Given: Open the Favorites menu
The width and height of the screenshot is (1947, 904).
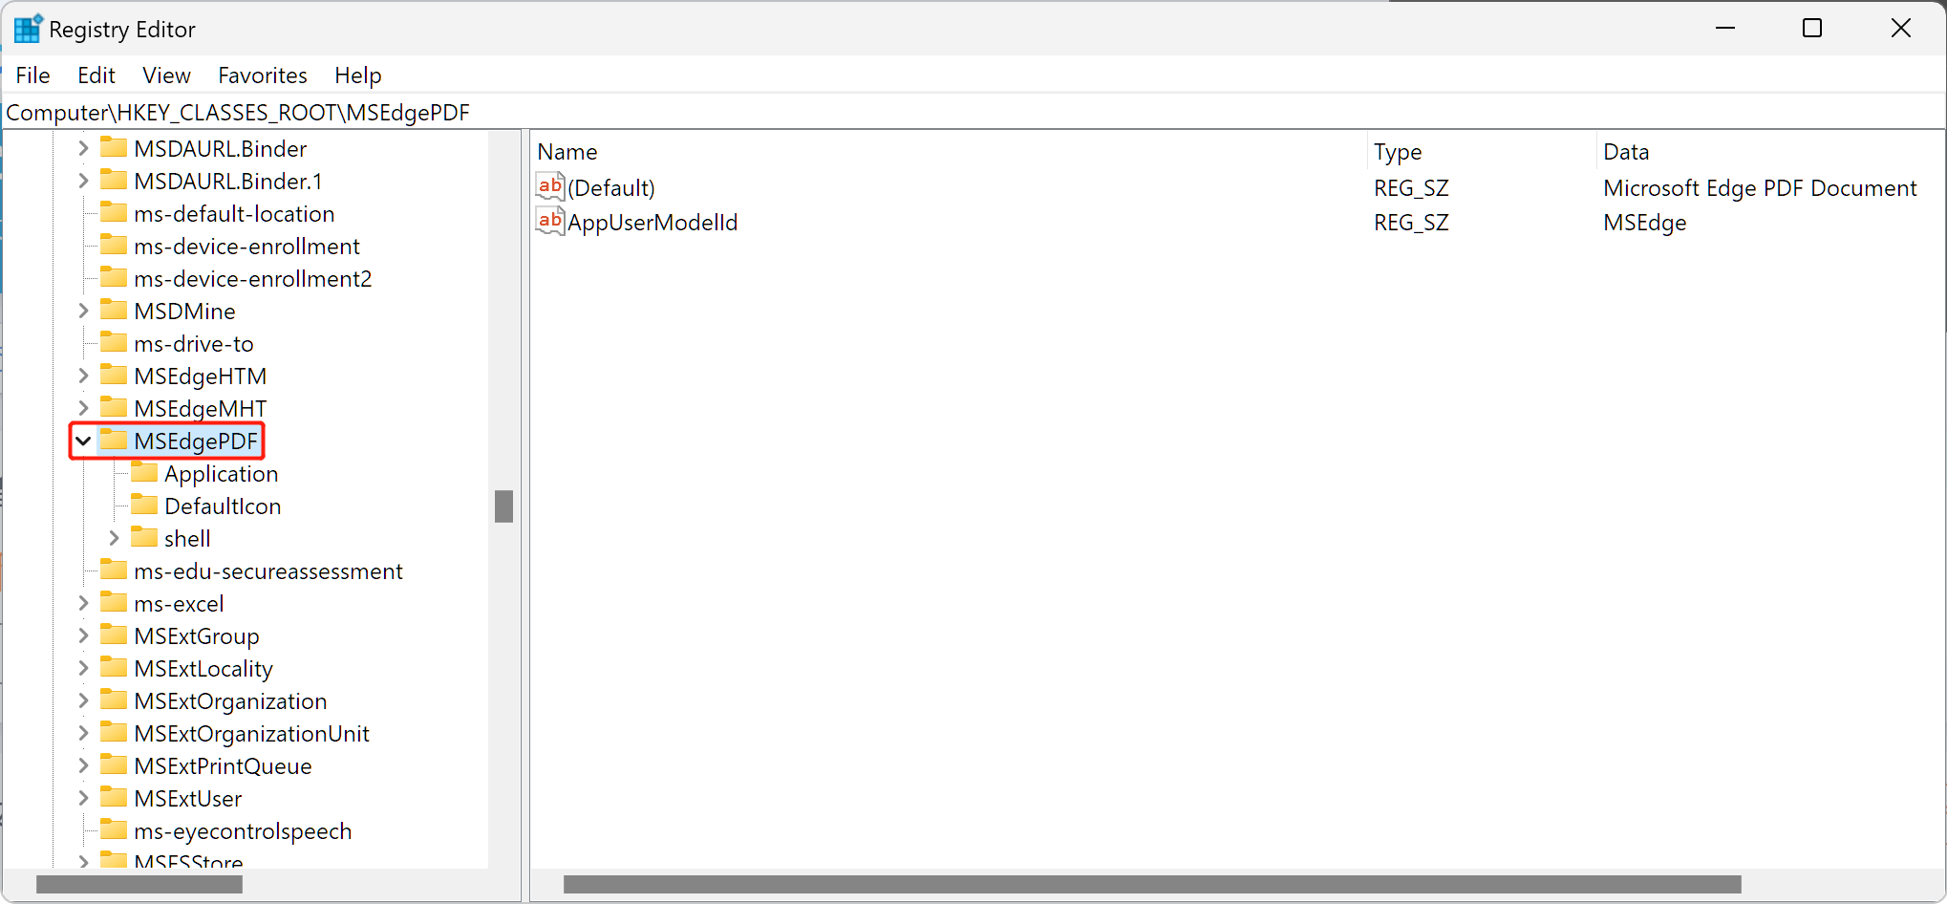Looking at the screenshot, I should click(x=263, y=75).
